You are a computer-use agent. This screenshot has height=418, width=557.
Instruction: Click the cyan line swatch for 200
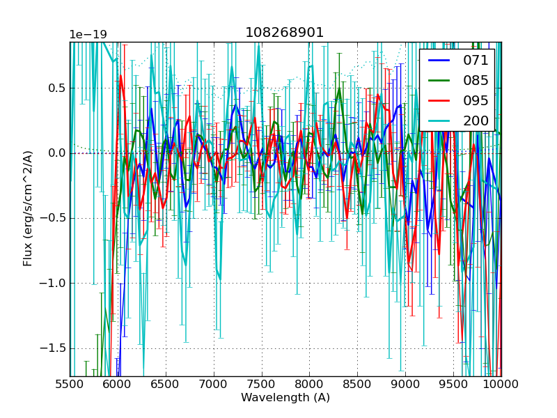(440, 121)
